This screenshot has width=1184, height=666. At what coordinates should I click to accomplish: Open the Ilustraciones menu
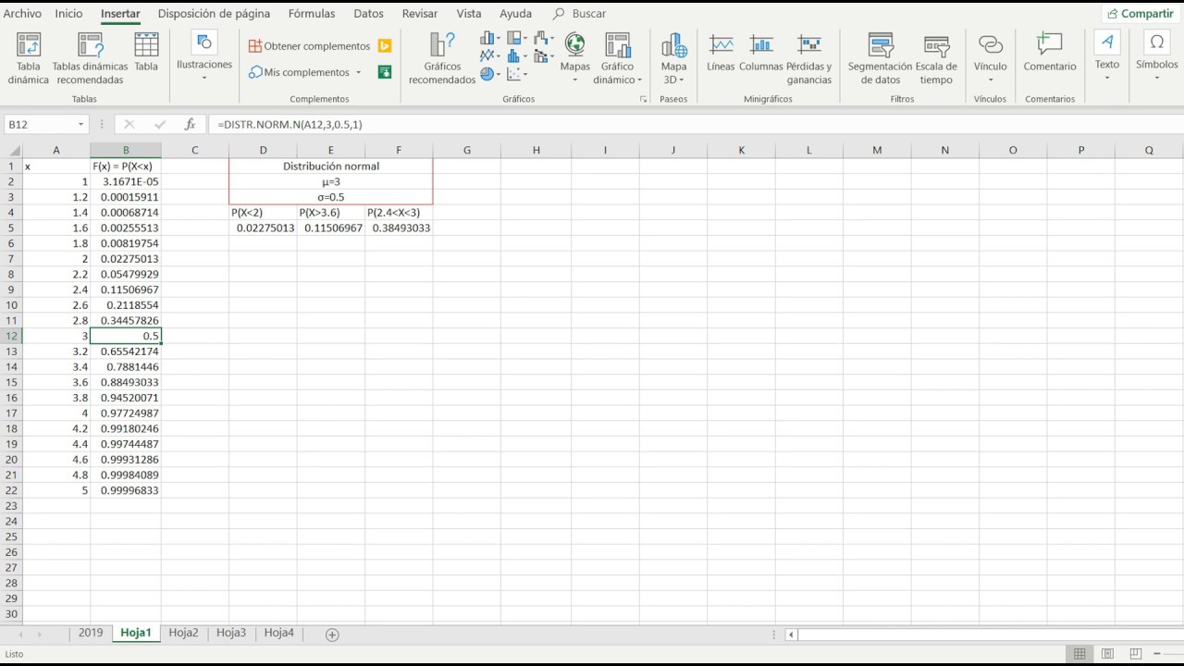click(204, 56)
